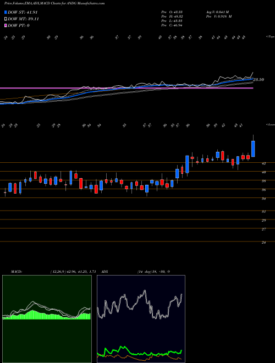Click the green MACD histogram chart
The image size is (275, 363).
[x=47, y=319]
